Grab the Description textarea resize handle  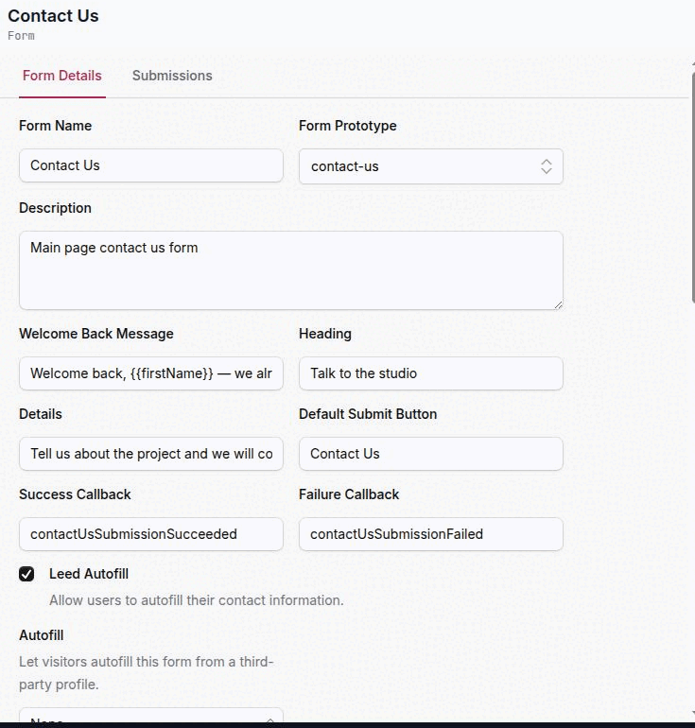[x=558, y=304]
